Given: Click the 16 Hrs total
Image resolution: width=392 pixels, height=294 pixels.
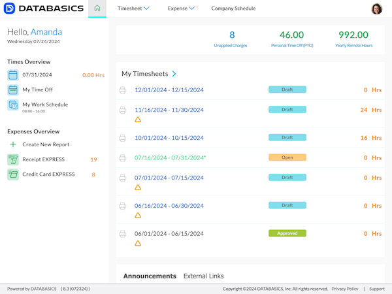Looking at the screenshot, I should click(371, 138).
